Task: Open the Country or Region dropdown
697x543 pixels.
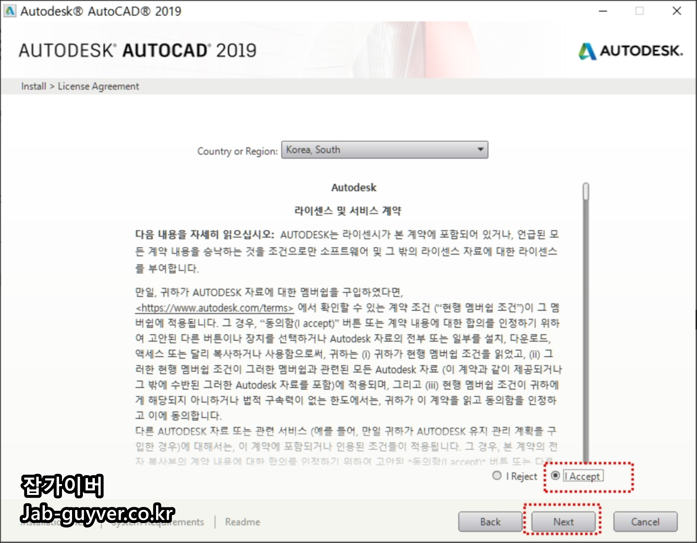Action: [x=385, y=150]
